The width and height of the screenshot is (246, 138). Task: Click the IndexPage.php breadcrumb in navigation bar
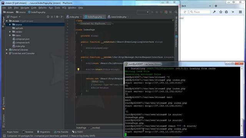tap(37, 12)
